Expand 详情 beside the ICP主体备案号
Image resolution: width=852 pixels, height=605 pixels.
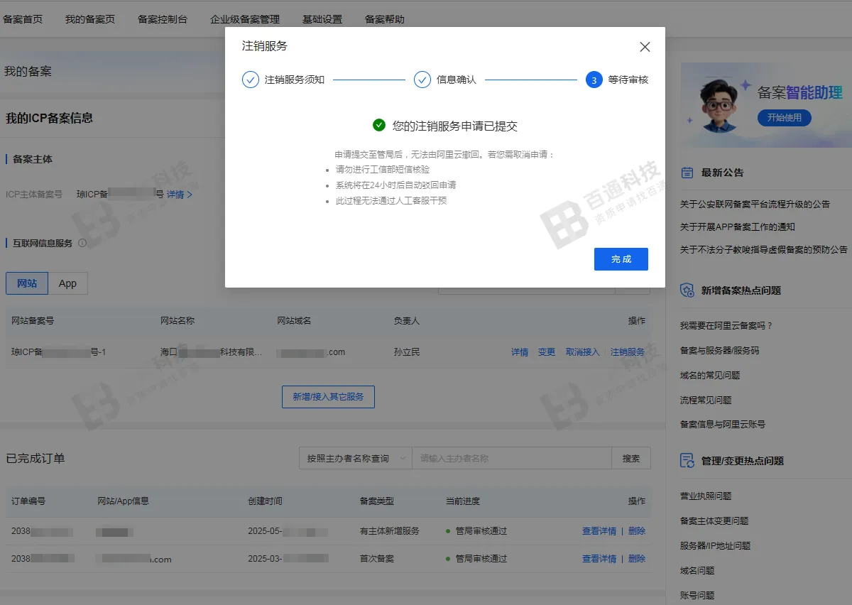(x=175, y=193)
